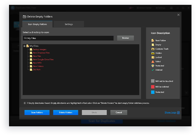Click the Contains Trash legend icon

[153, 49]
